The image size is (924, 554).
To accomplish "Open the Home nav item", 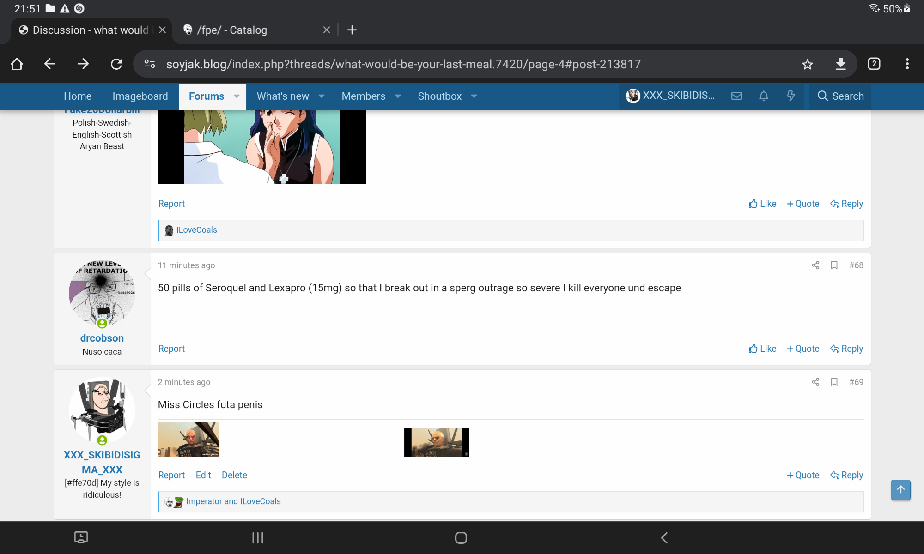I will pos(78,96).
